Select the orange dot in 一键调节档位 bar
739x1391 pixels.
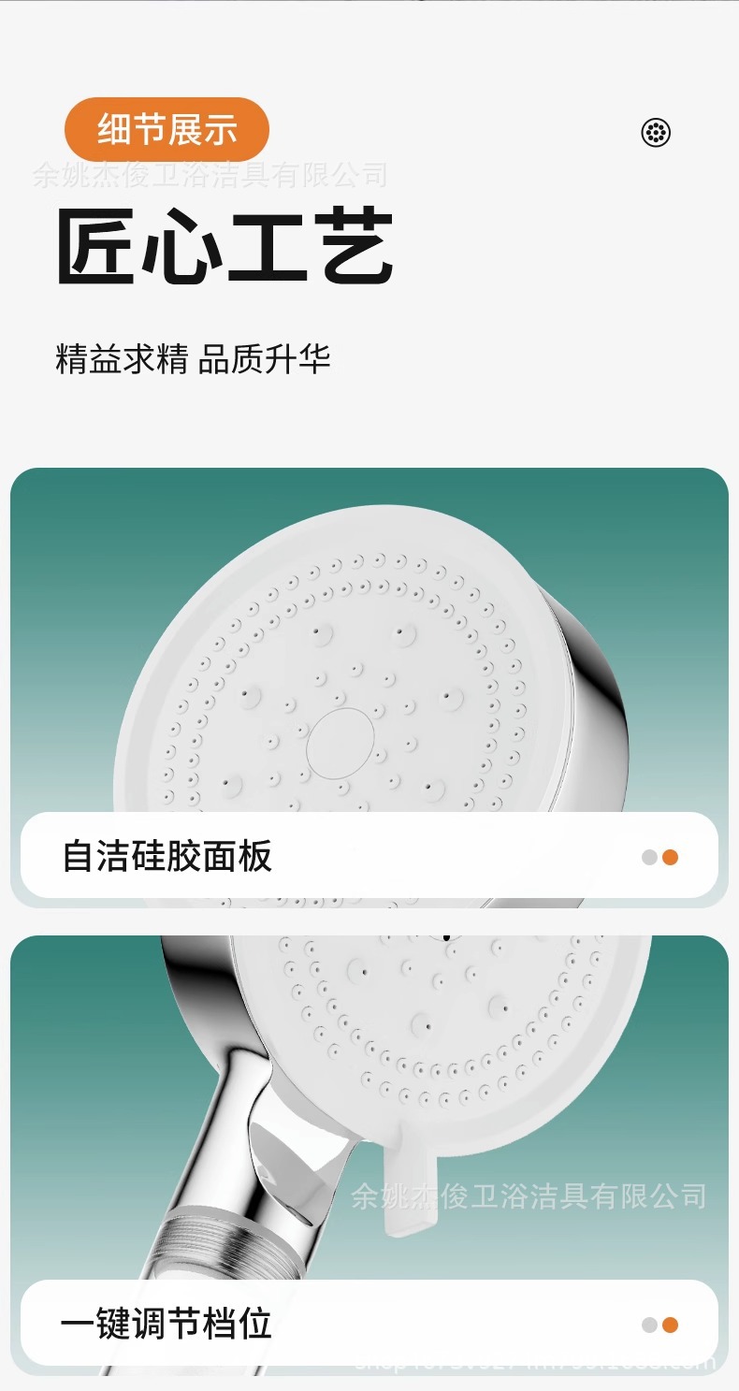[x=670, y=1325]
